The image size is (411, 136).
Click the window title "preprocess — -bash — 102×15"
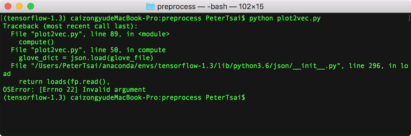pyautogui.click(x=210, y=6)
